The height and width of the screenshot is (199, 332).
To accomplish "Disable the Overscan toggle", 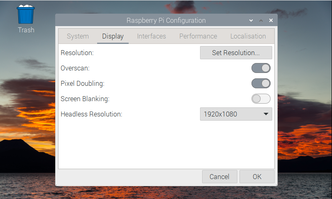I will pyautogui.click(x=261, y=68).
